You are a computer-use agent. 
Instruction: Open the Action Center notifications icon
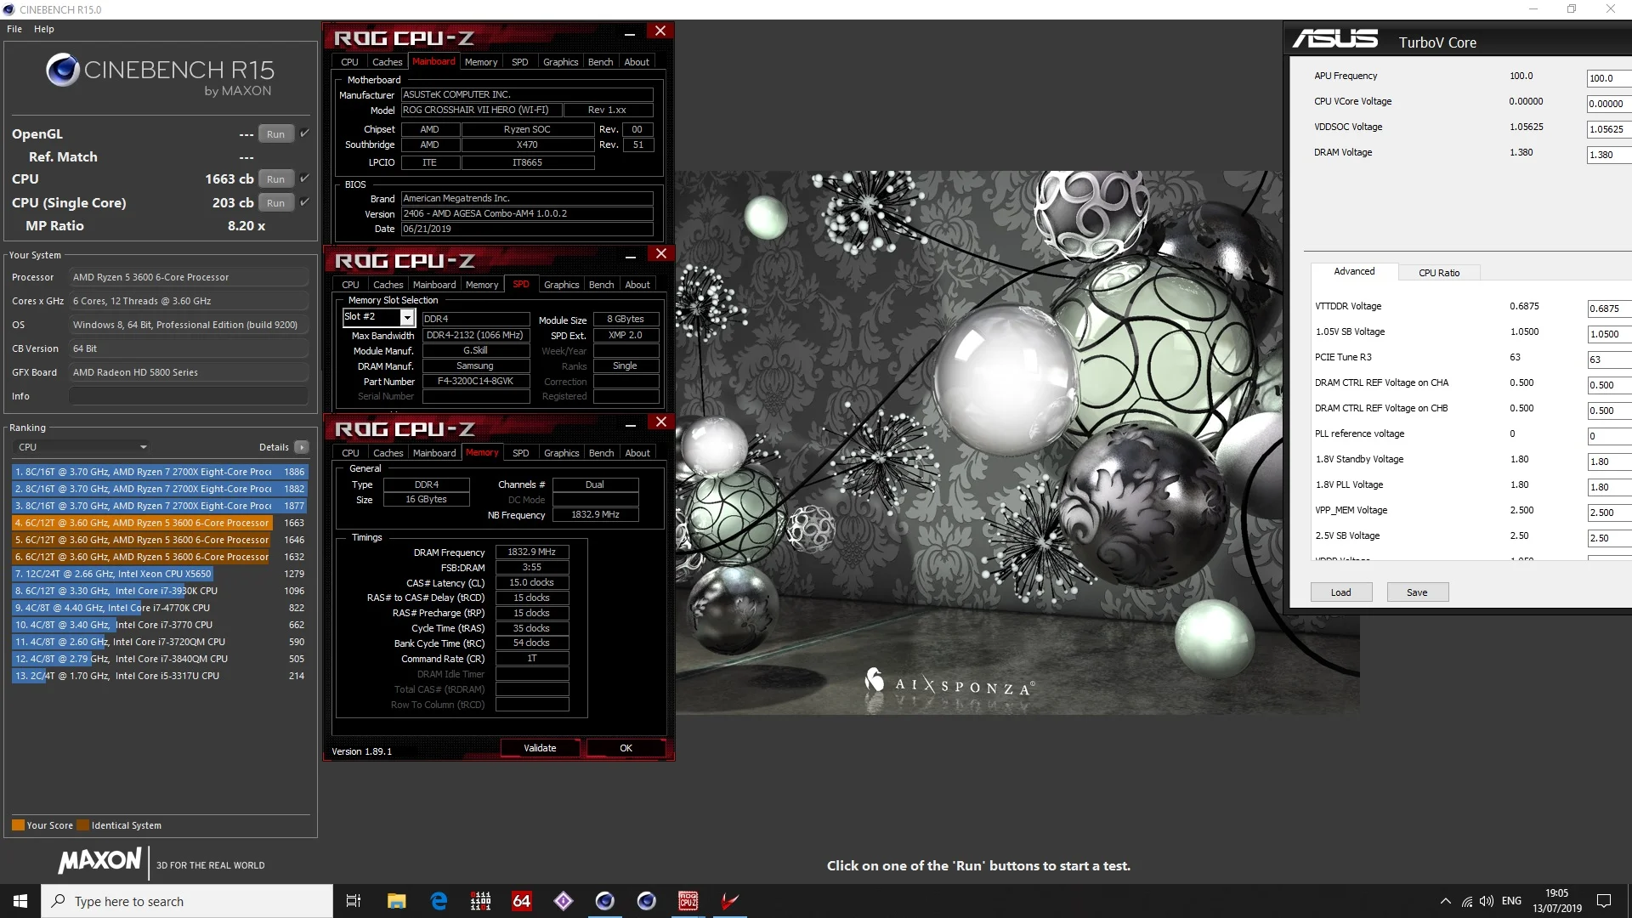1604,901
